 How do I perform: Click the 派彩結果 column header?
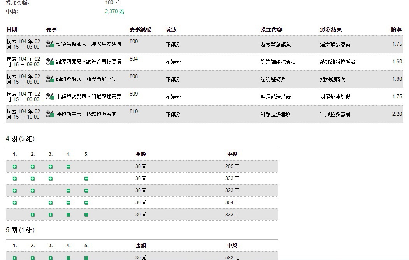coord(331,30)
